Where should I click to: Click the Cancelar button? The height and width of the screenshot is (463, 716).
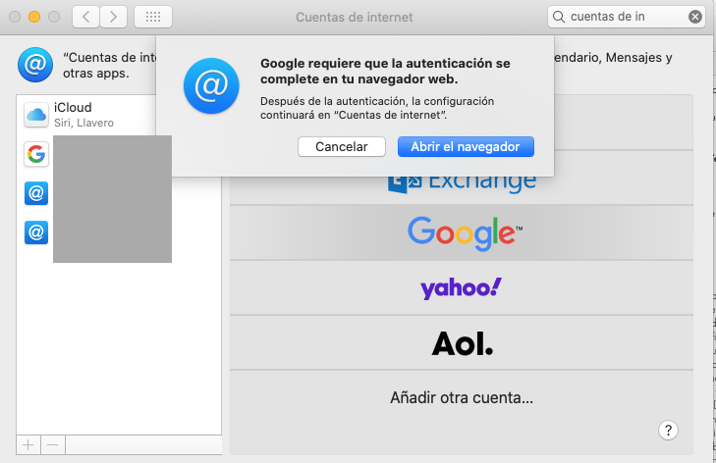342,147
